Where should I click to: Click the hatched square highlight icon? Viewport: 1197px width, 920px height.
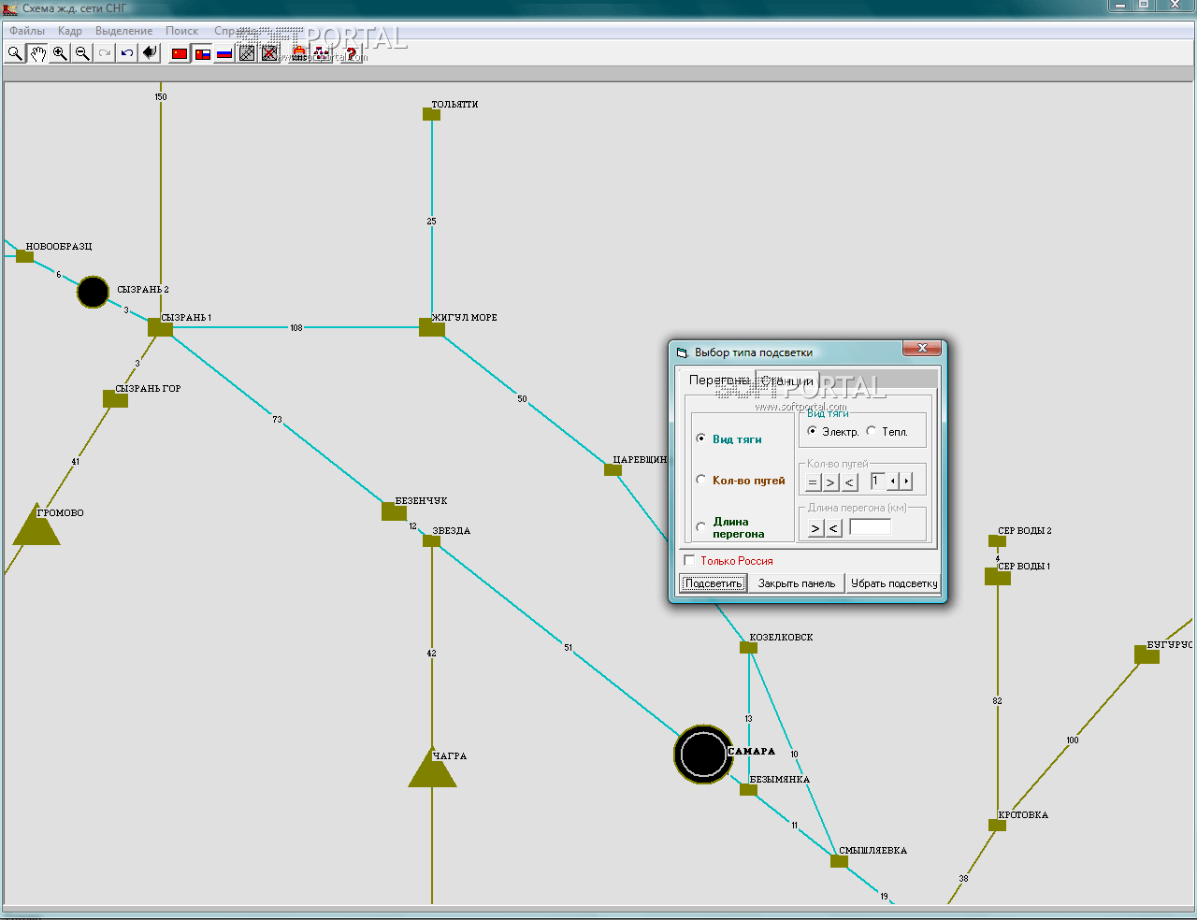[247, 53]
